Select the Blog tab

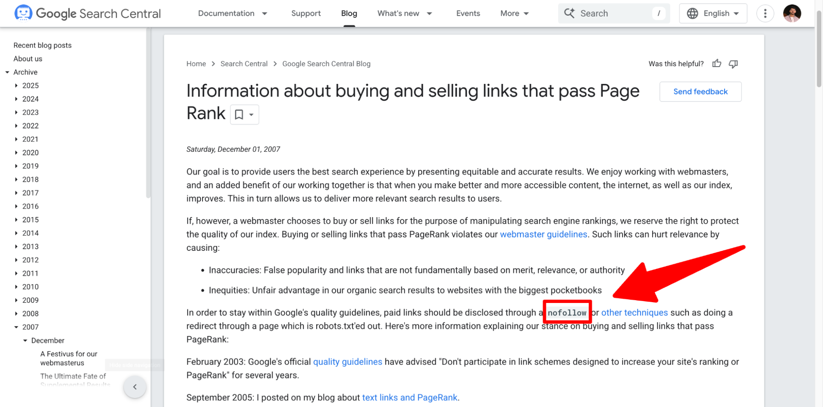[x=349, y=14]
